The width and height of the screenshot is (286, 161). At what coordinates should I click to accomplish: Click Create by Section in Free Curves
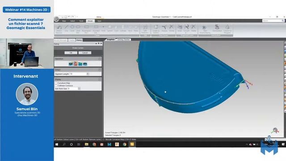156,29
